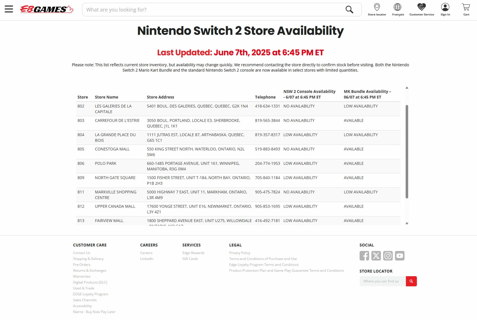Open the Privacy Policy footer link
Viewport: 477px width, 320px height.
(240, 253)
